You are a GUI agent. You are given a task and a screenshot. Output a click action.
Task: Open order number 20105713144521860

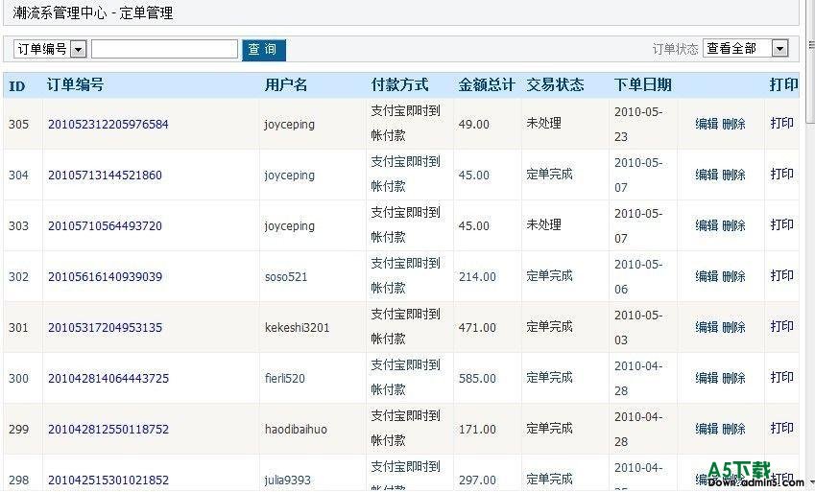[105, 176]
